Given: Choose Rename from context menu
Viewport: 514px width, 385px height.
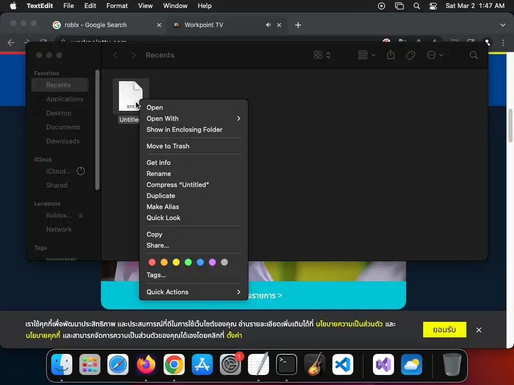Looking at the screenshot, I should point(193,173).
